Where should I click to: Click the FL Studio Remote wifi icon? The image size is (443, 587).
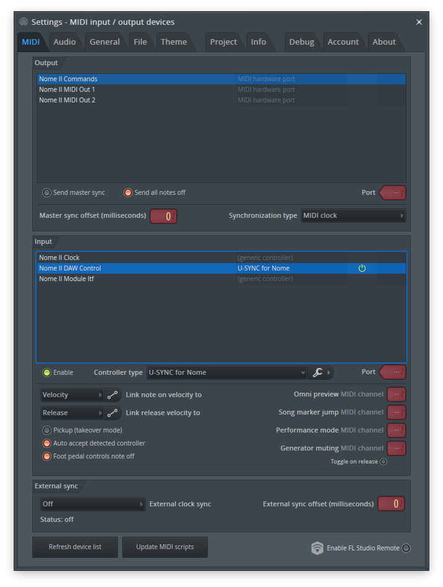[317, 548]
